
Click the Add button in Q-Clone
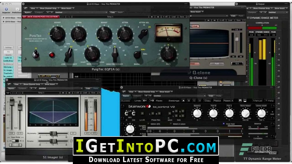(217, 64)
